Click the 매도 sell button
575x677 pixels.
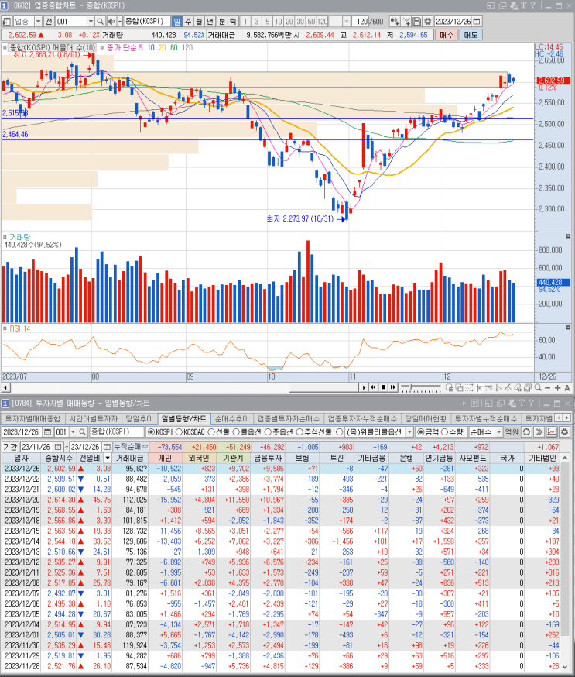click(471, 35)
